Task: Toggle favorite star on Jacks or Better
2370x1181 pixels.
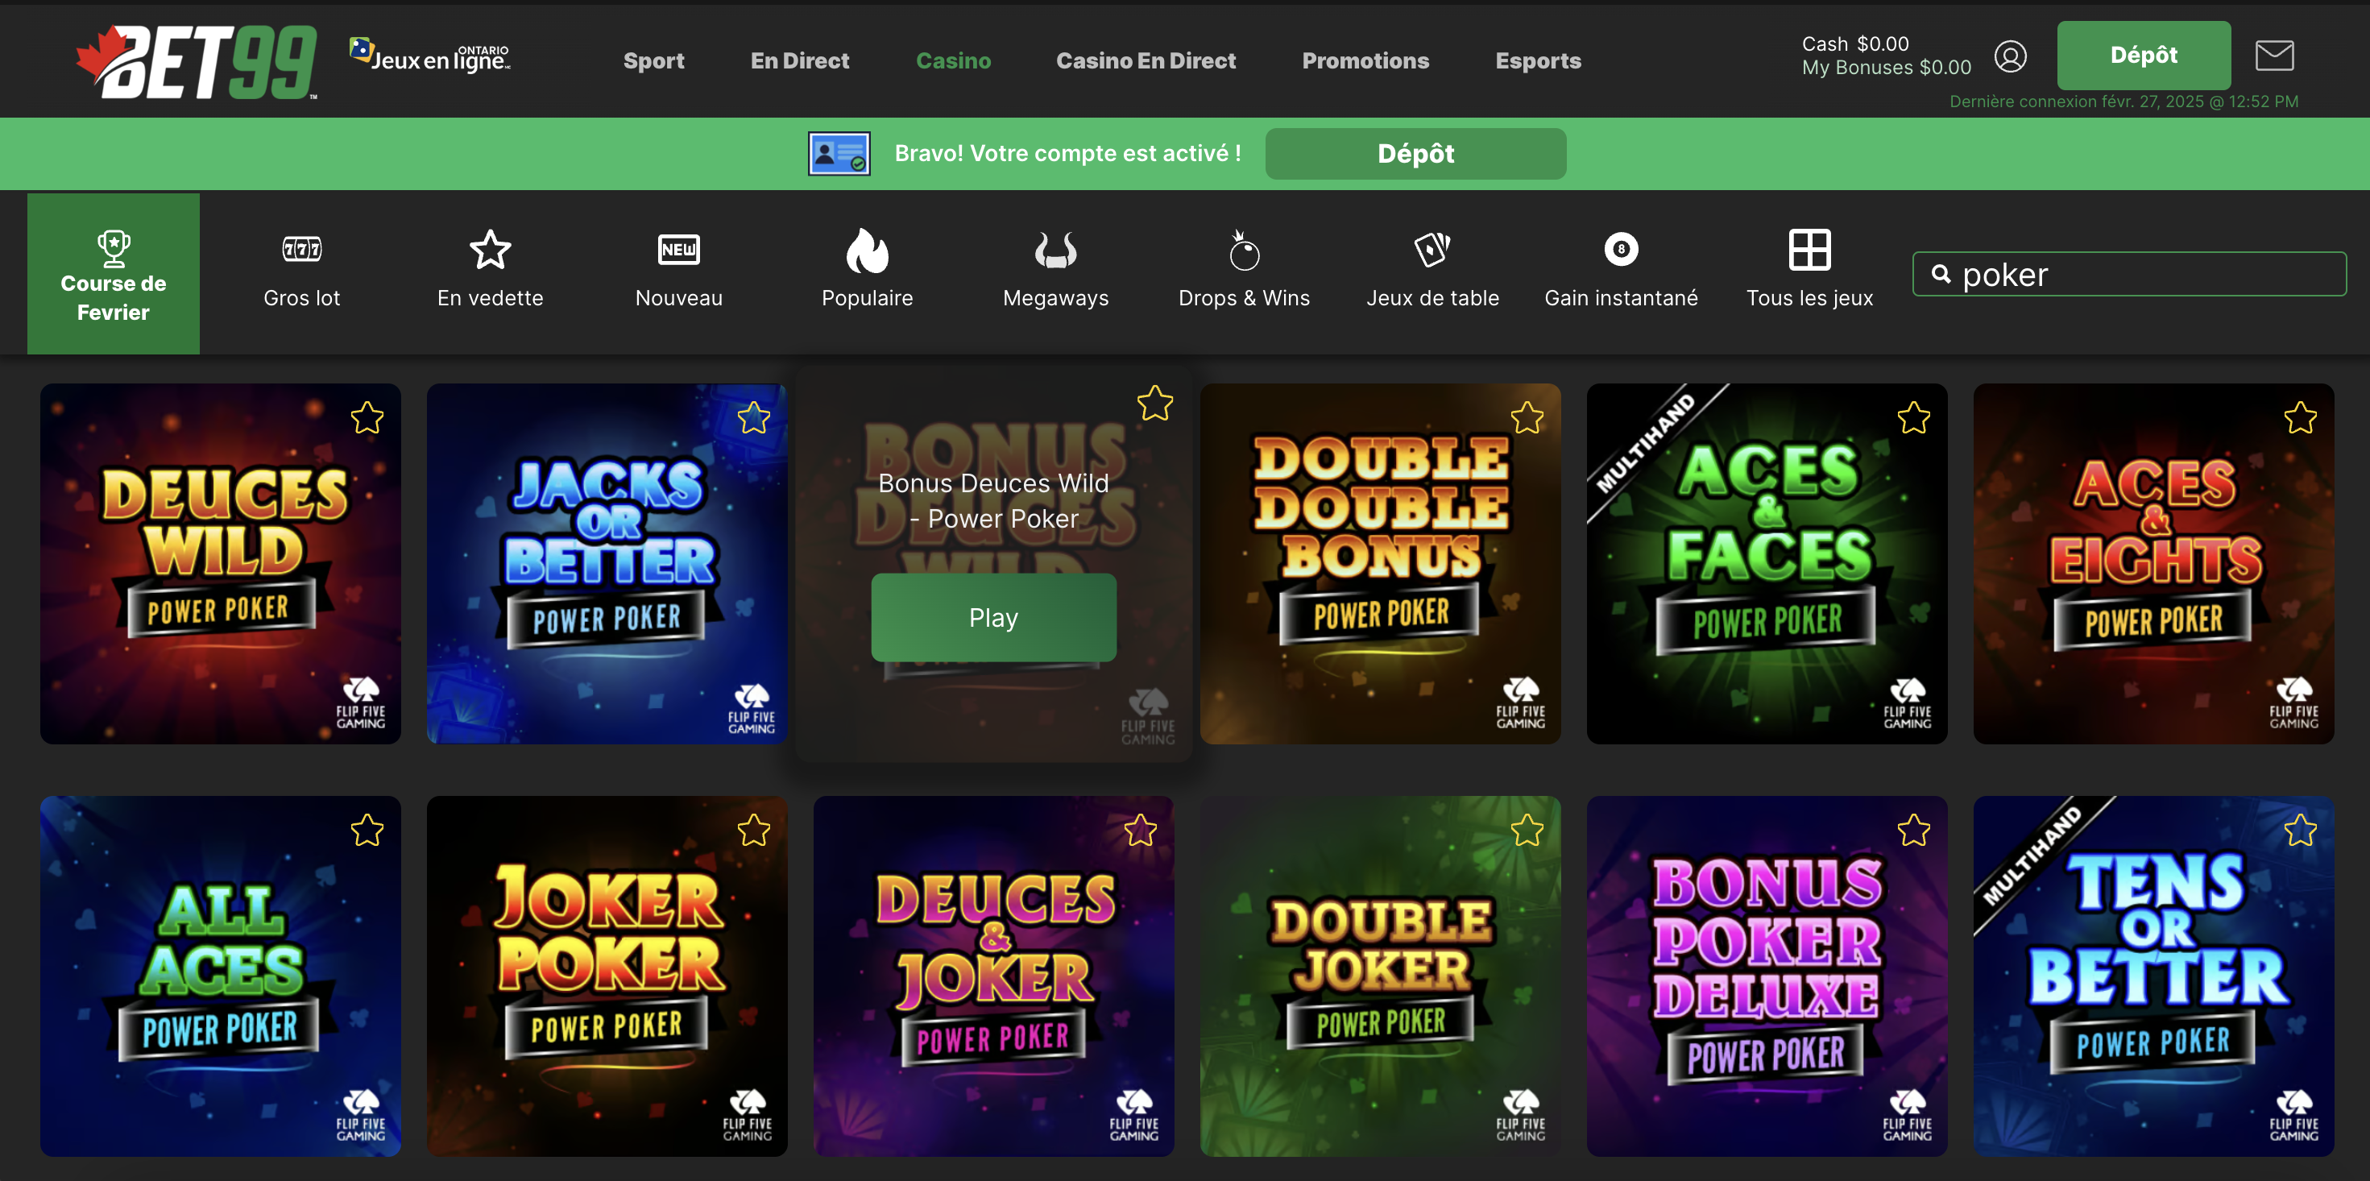Action: click(753, 418)
